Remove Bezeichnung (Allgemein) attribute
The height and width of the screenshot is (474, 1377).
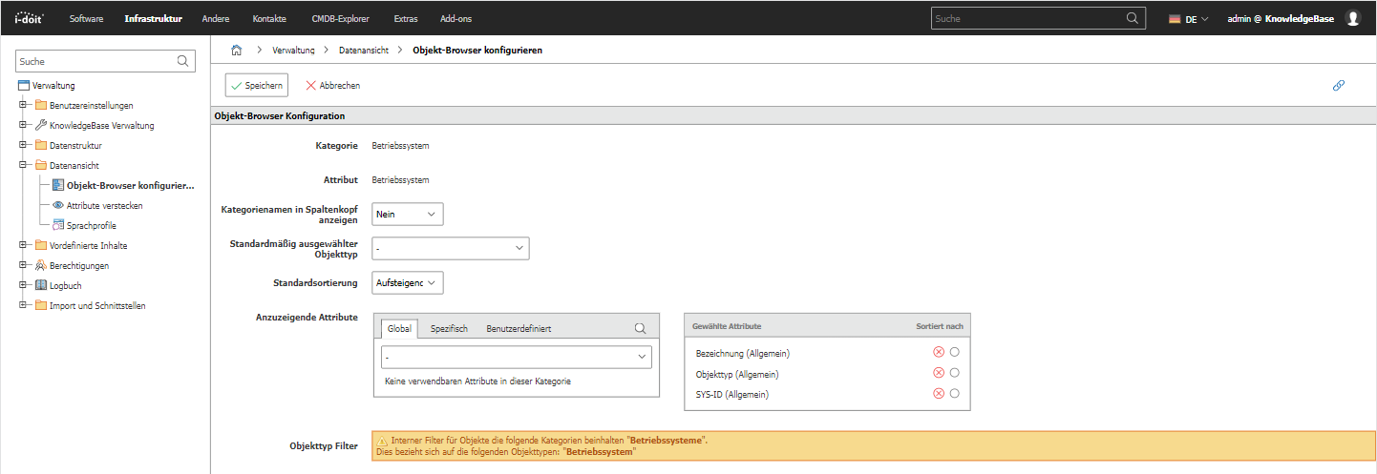tap(939, 353)
